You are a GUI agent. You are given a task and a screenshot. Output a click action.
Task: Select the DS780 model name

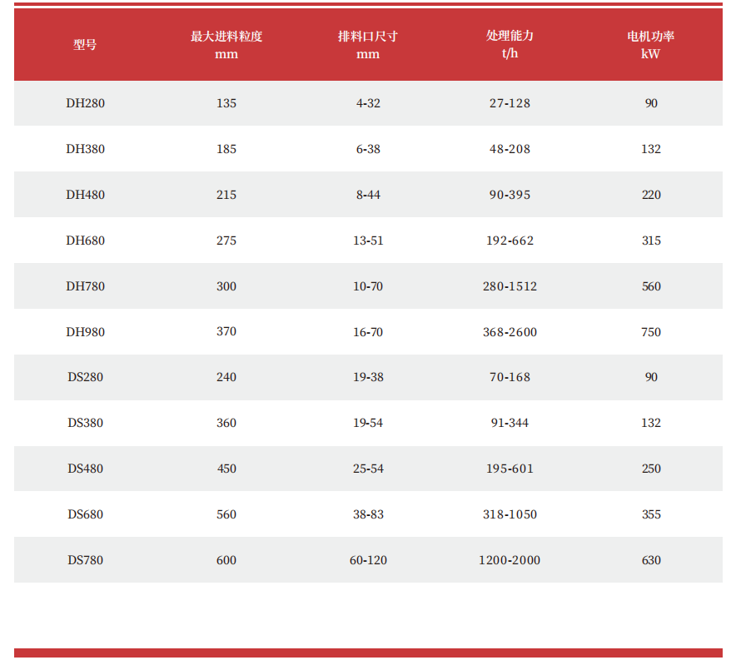pyautogui.click(x=86, y=560)
